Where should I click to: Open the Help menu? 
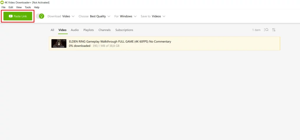click(x=37, y=7)
